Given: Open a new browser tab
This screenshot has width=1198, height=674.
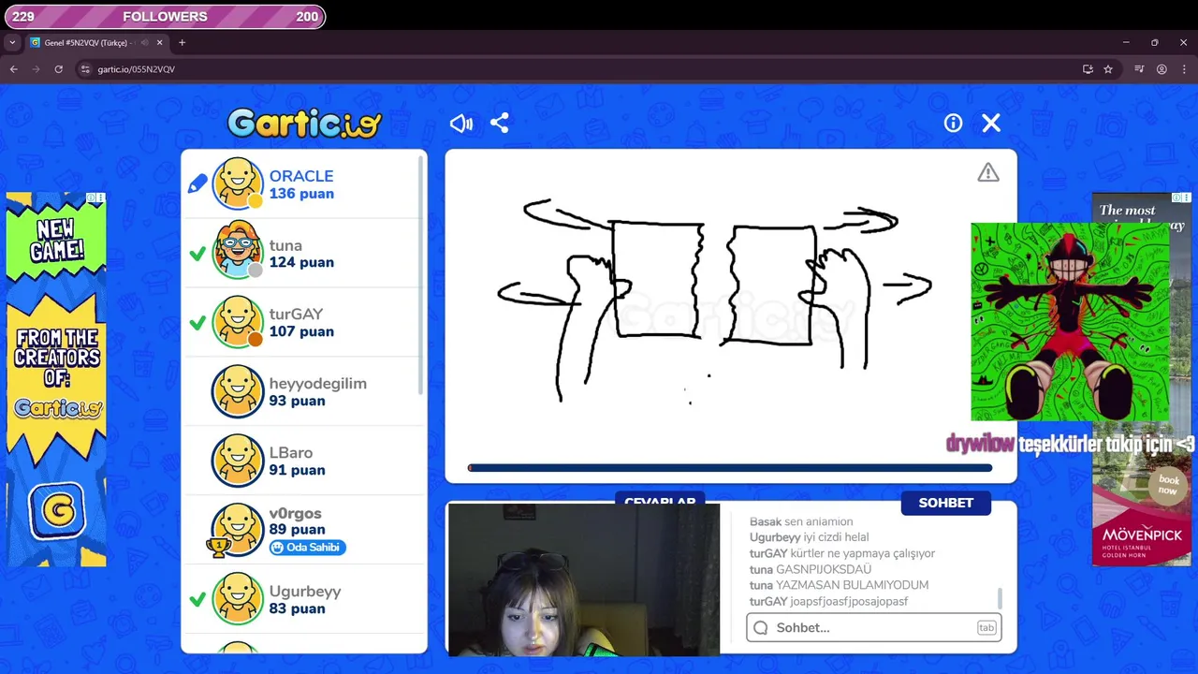Looking at the screenshot, I should pos(182,42).
